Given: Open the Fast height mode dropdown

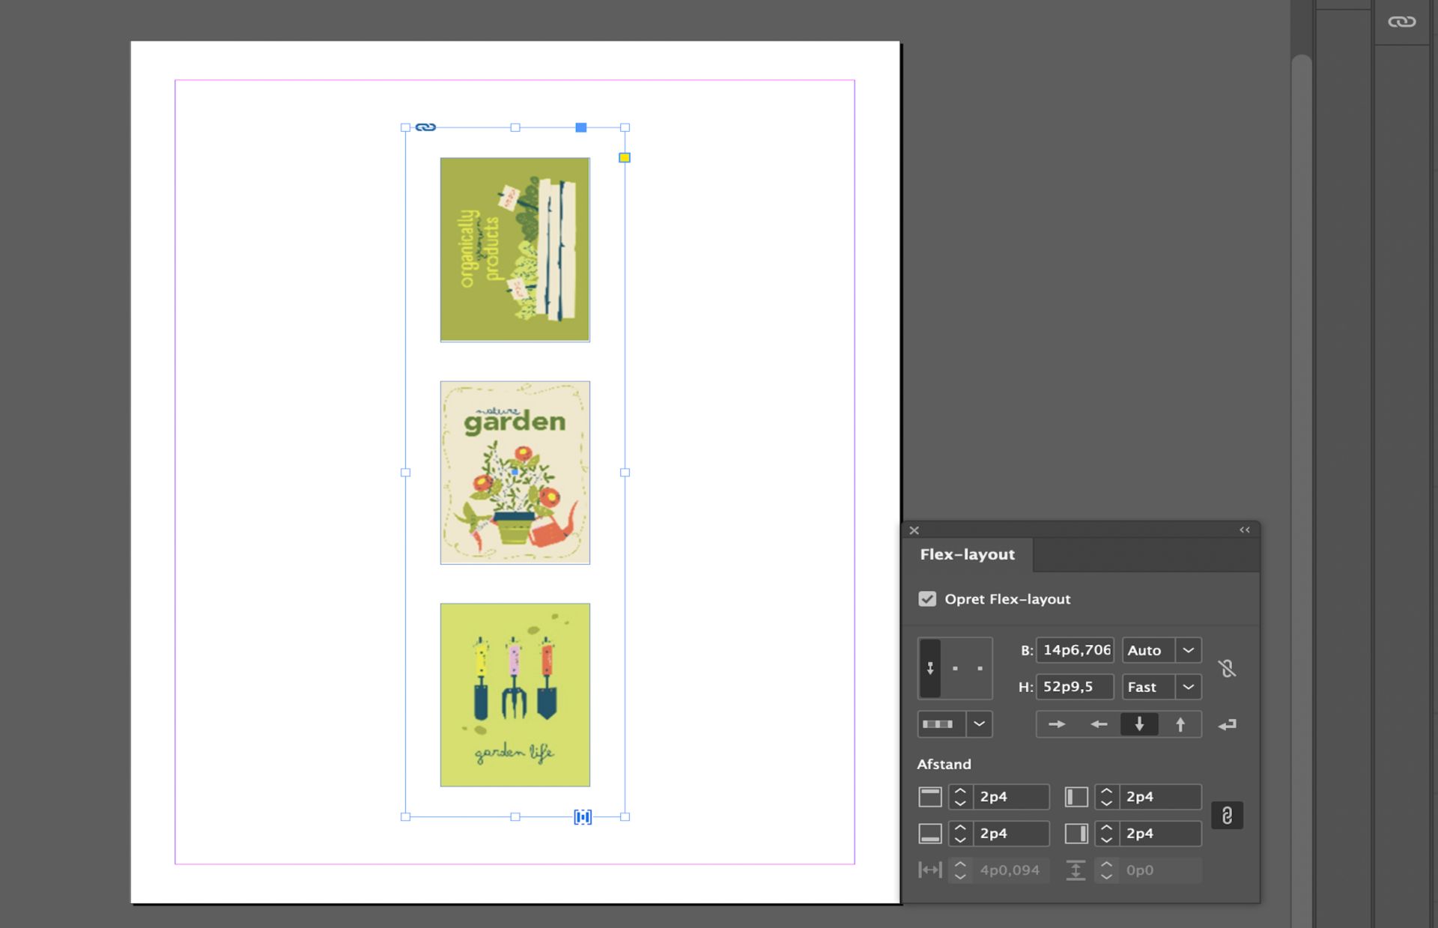Looking at the screenshot, I should (x=1188, y=687).
